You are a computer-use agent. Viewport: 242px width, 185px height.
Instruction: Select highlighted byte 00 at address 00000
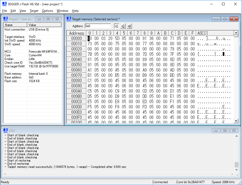coord(90,38)
